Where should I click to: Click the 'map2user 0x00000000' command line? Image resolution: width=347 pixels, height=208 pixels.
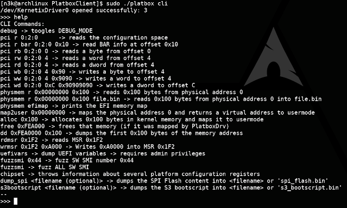(x=157, y=113)
